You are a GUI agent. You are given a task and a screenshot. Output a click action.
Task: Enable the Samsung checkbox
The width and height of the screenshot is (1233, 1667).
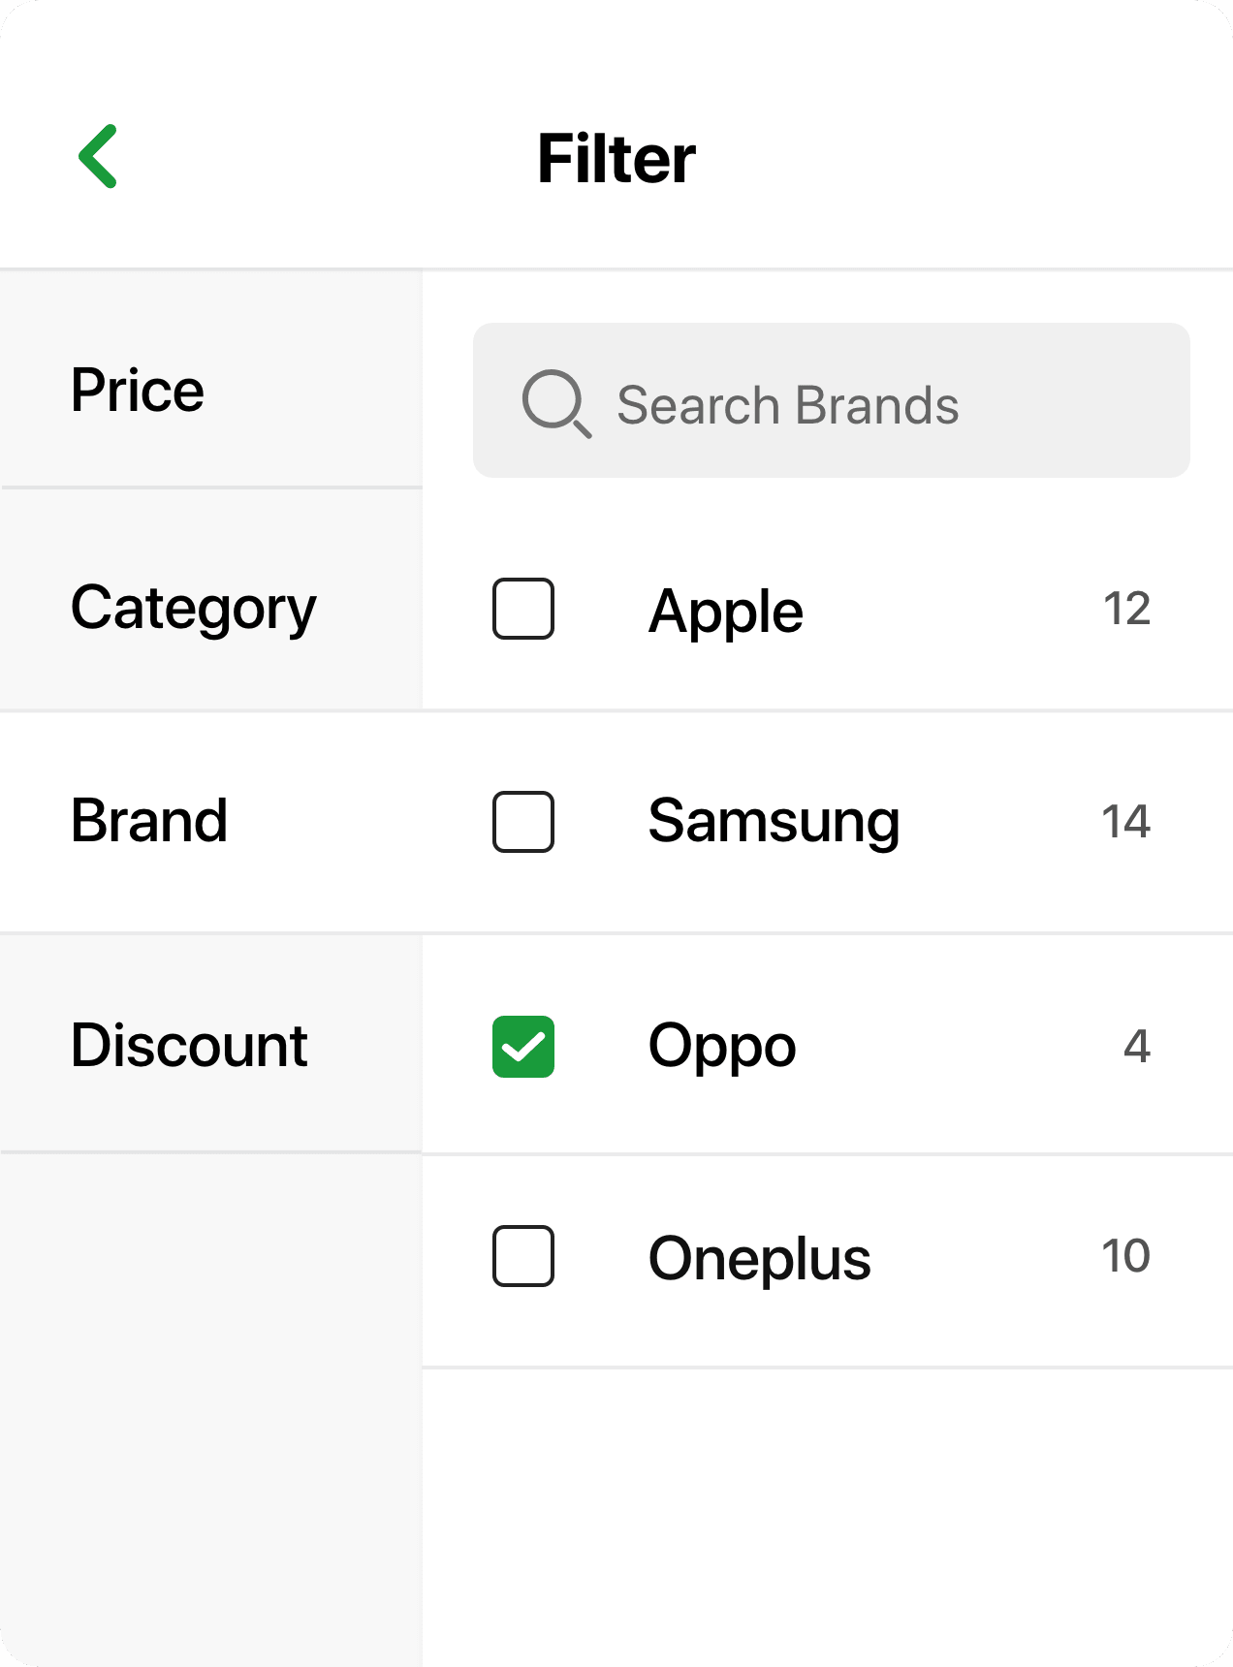(x=523, y=822)
